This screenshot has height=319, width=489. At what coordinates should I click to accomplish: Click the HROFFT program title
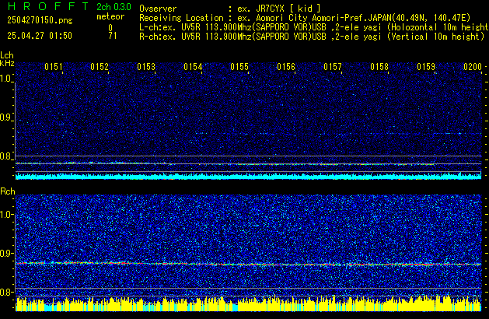[x=48, y=6]
